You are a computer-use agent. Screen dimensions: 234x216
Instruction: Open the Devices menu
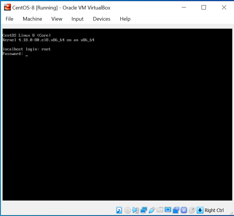pyautogui.click(x=102, y=19)
